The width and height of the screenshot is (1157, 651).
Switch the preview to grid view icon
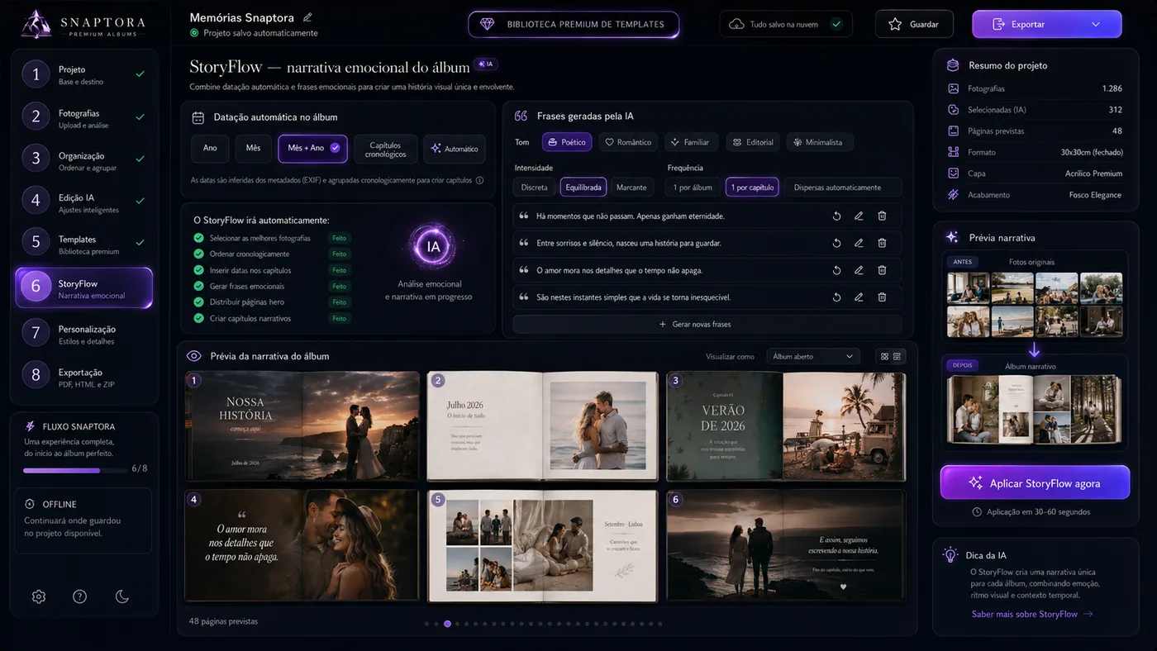click(x=884, y=356)
